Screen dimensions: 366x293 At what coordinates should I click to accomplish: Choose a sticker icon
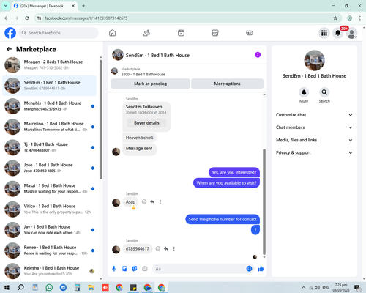135,269
